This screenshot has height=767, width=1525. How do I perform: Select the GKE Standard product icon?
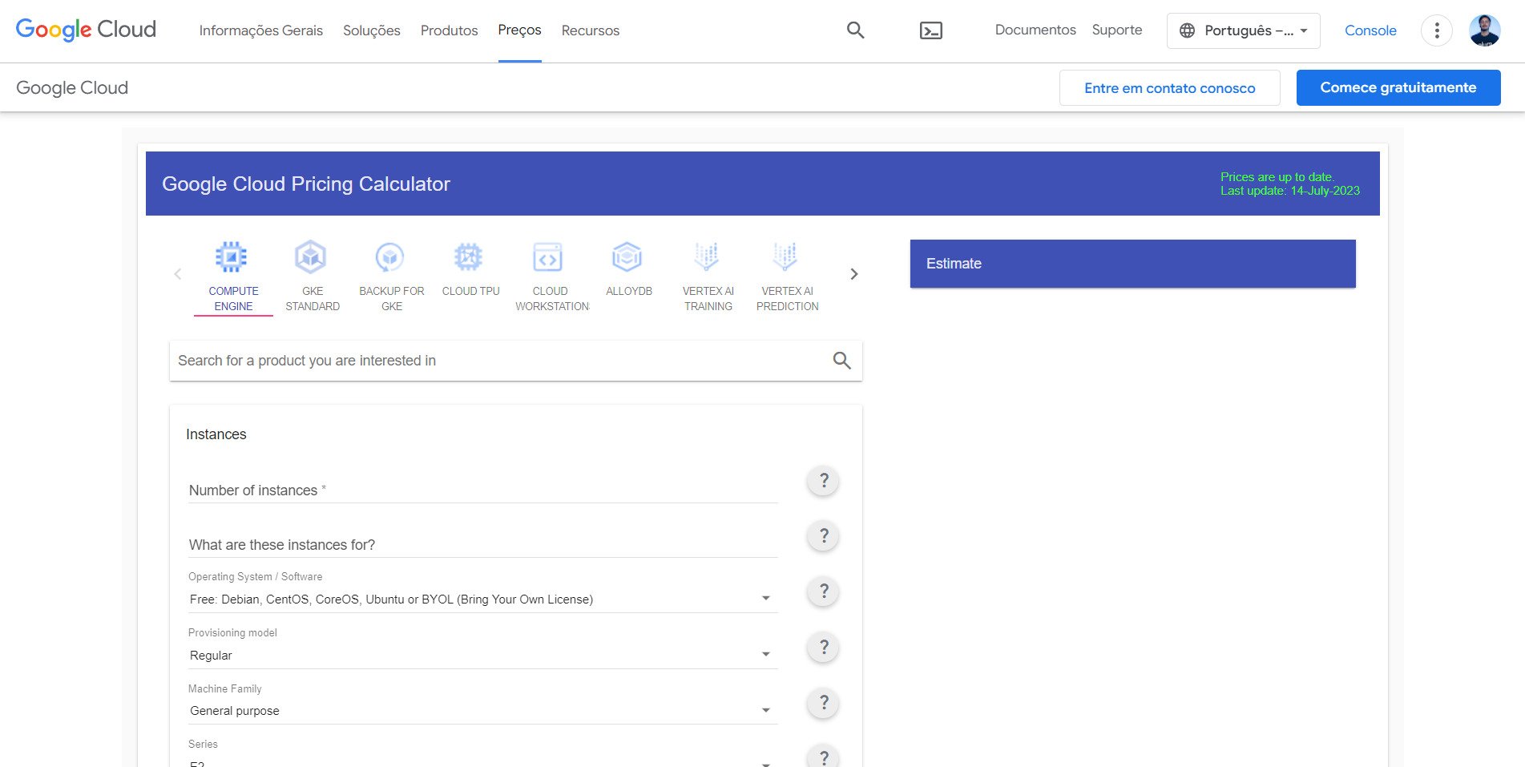click(x=311, y=257)
